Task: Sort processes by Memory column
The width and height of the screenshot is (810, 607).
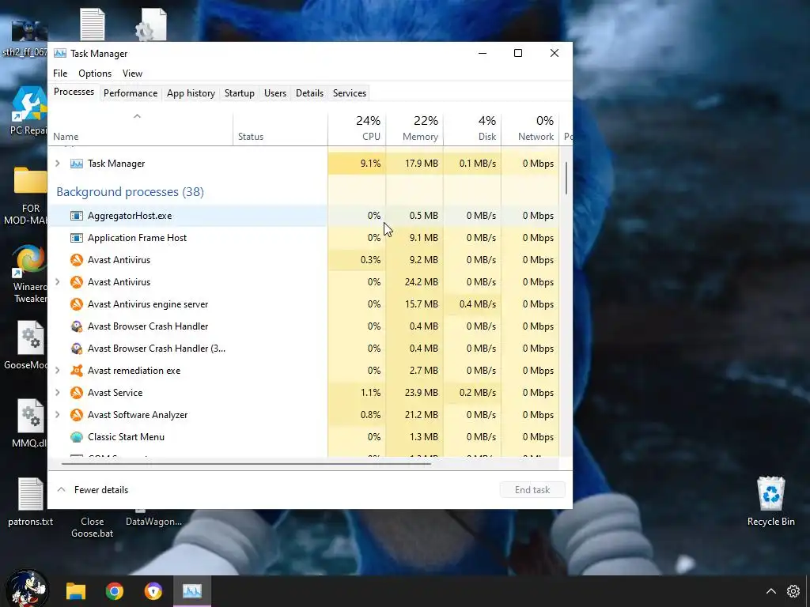Action: (x=414, y=129)
